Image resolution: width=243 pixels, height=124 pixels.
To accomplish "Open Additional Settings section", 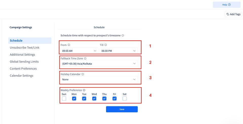I will [22, 55].
